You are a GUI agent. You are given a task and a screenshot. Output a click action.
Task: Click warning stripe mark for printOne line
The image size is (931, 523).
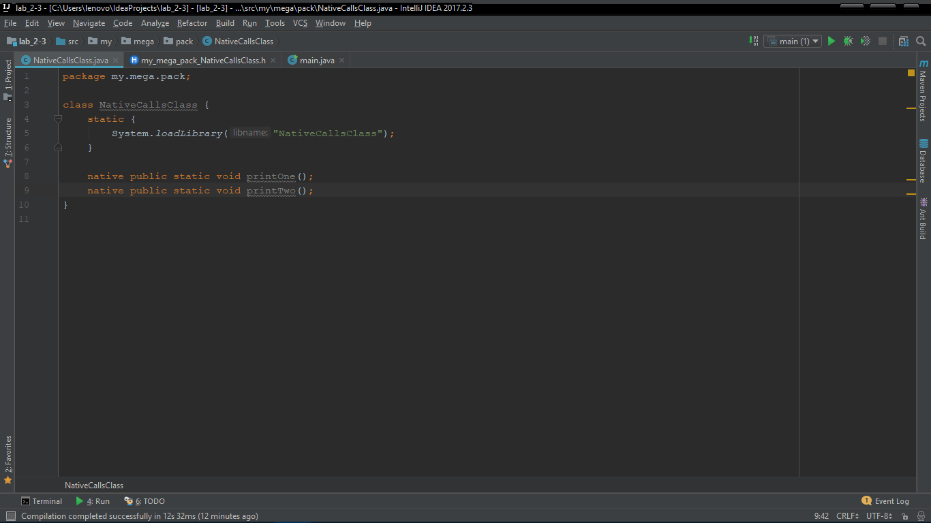[911, 180]
